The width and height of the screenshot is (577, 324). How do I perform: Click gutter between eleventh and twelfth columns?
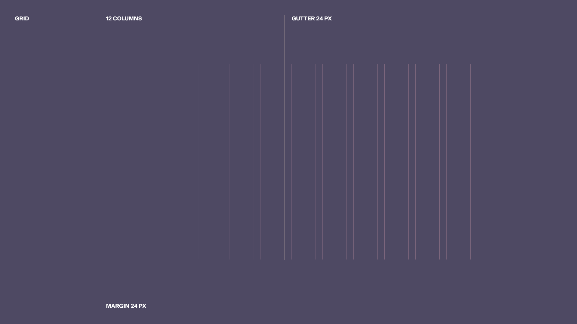(x=443, y=162)
